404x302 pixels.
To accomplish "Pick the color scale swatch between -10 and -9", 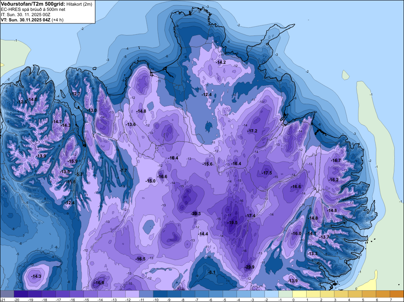I will (x=160, y=294).
